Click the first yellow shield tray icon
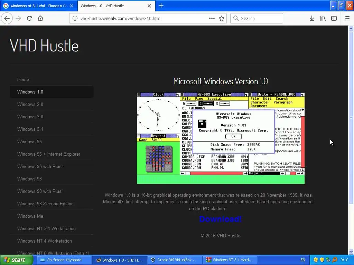354x265 pixels. coord(316,260)
